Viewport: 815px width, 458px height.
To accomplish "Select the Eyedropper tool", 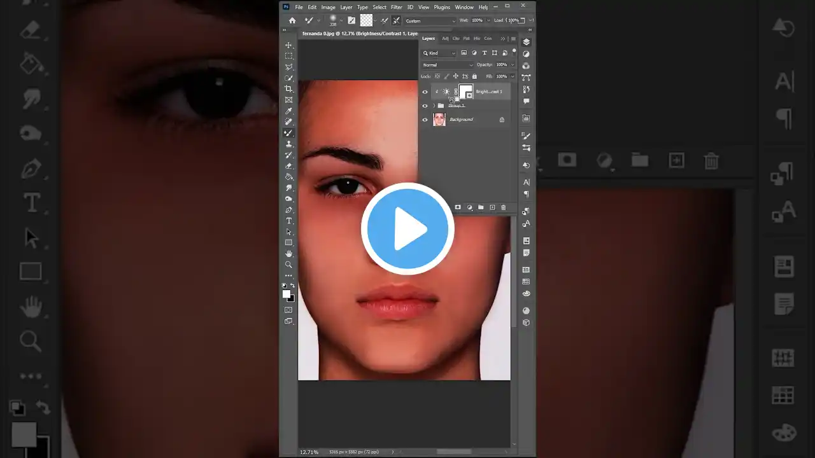I will [288, 111].
